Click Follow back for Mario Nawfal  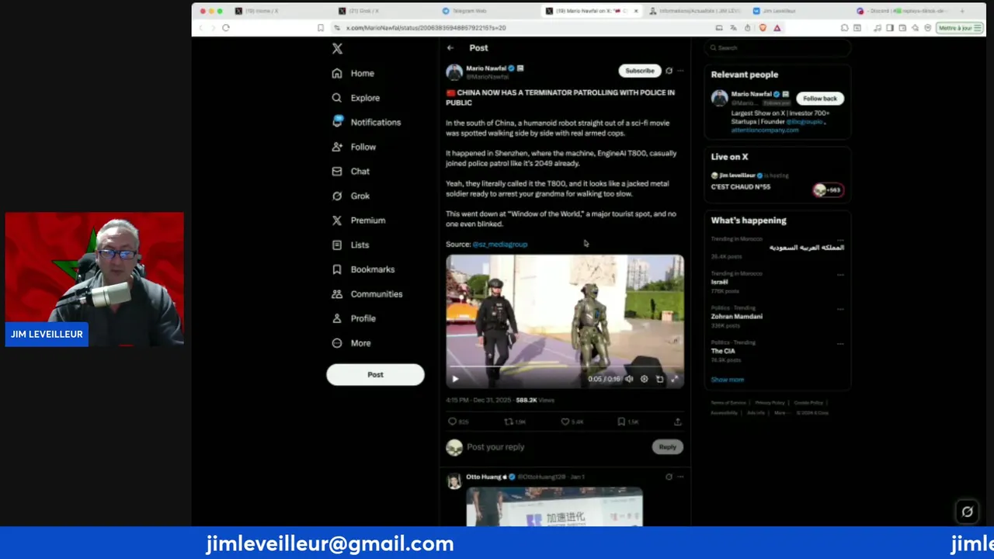pos(820,99)
